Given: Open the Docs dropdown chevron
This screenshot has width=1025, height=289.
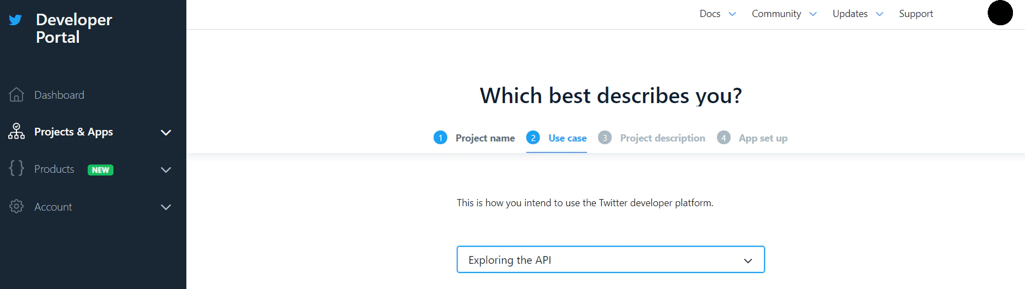Looking at the screenshot, I should (x=732, y=14).
